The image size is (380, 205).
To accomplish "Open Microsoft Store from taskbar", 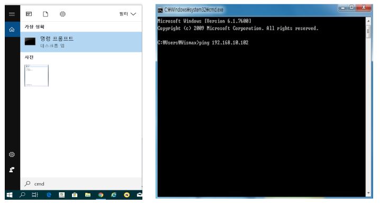I will click(75, 194).
